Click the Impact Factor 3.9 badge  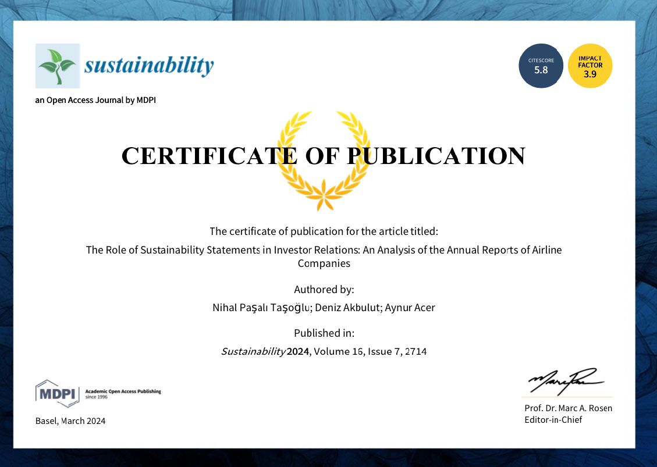(590, 66)
